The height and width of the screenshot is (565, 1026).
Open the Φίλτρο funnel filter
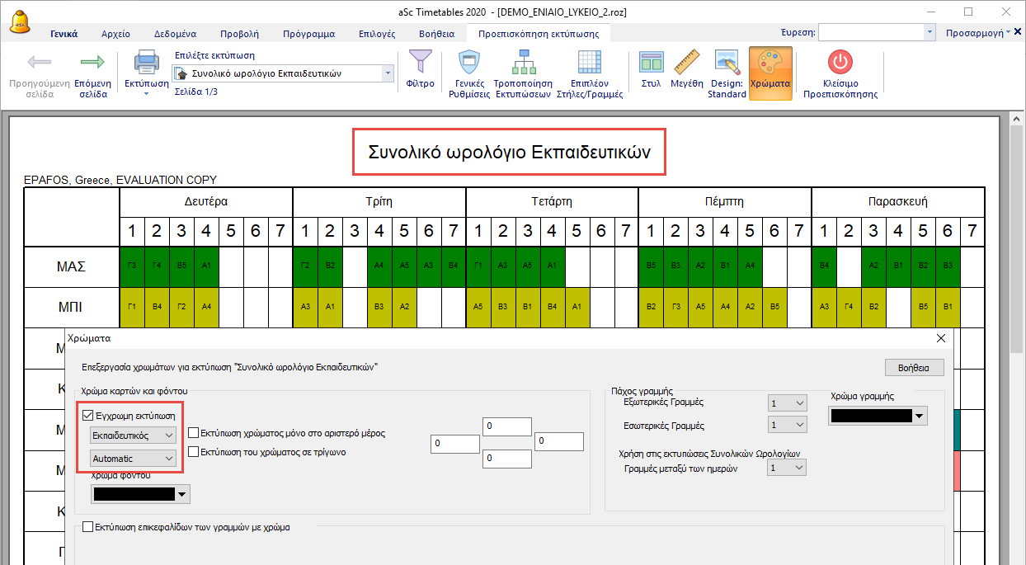[x=421, y=64]
